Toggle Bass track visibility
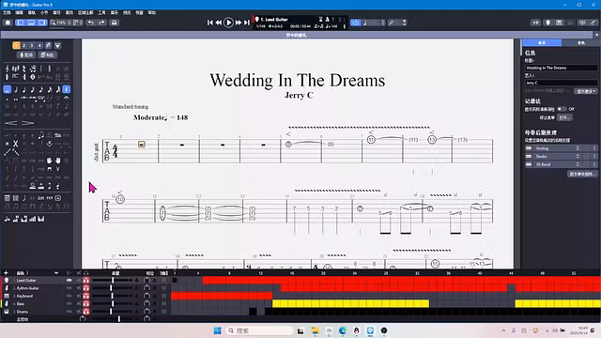Viewport: 601px width, 338px height. pyautogui.click(x=69, y=303)
